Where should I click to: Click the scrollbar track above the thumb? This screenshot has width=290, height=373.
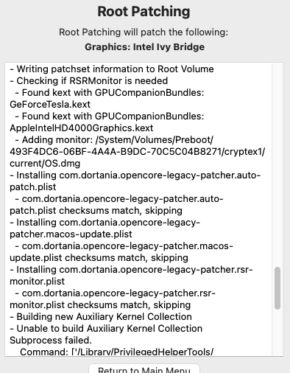point(277,164)
